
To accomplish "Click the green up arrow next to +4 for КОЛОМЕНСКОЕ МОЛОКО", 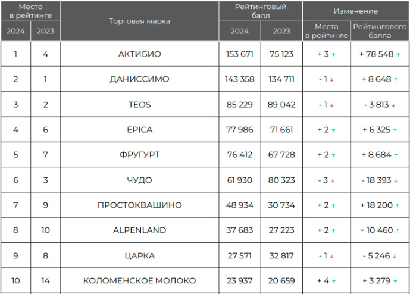I will pyautogui.click(x=334, y=281).
